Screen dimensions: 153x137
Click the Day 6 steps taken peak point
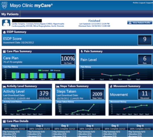point(94,105)
